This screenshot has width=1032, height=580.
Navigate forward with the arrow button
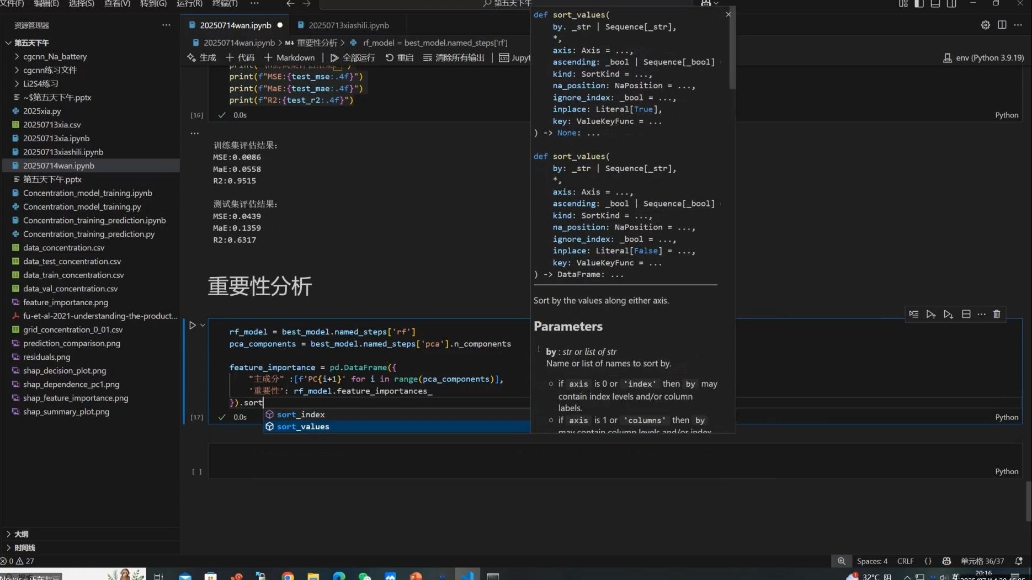tap(307, 3)
